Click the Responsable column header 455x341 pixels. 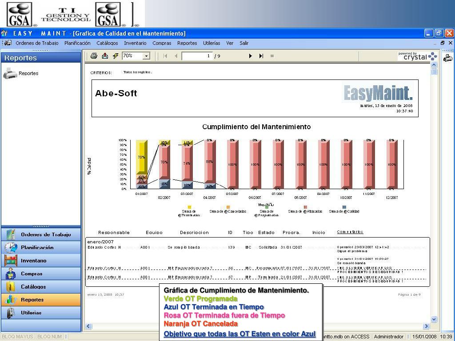point(114,233)
